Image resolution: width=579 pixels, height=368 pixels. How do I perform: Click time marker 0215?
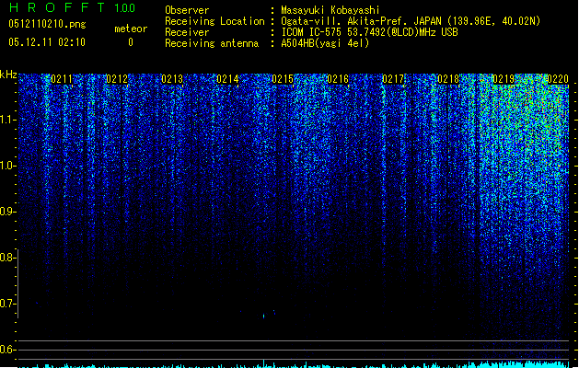[x=283, y=79]
